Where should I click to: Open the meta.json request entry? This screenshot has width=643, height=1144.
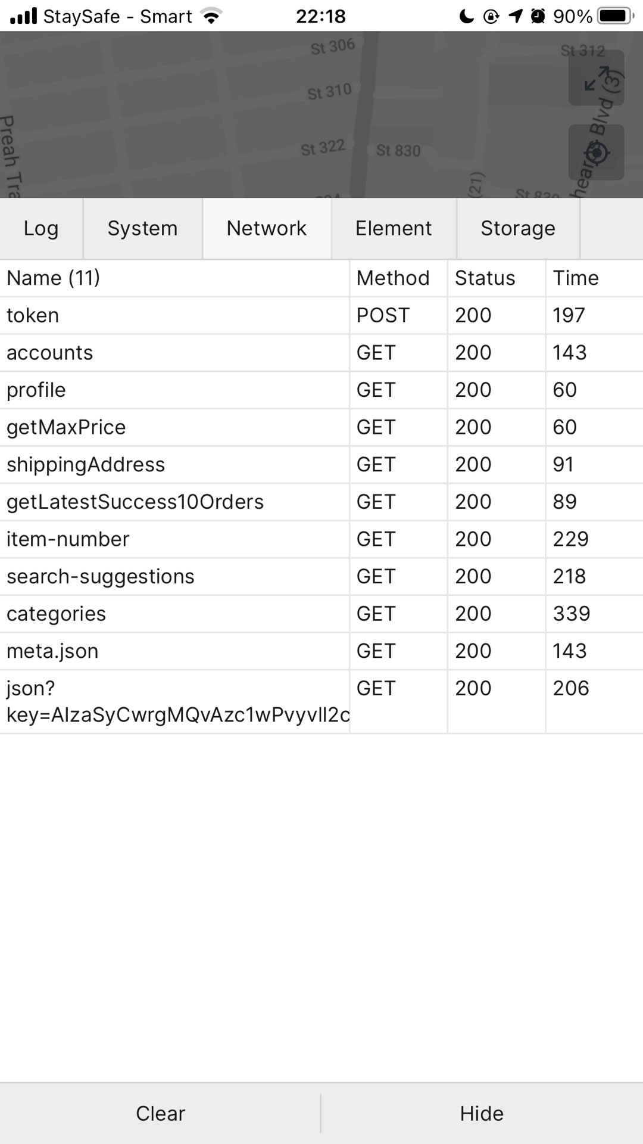[x=321, y=651]
